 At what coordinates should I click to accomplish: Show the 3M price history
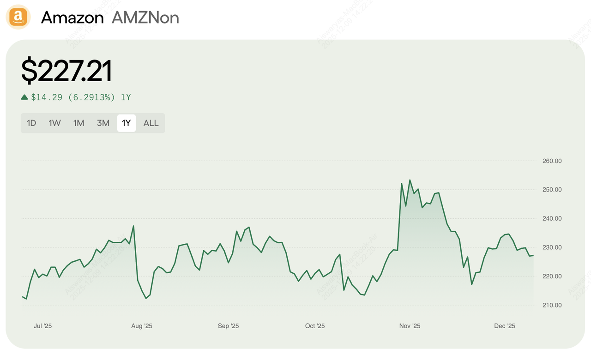pyautogui.click(x=103, y=123)
